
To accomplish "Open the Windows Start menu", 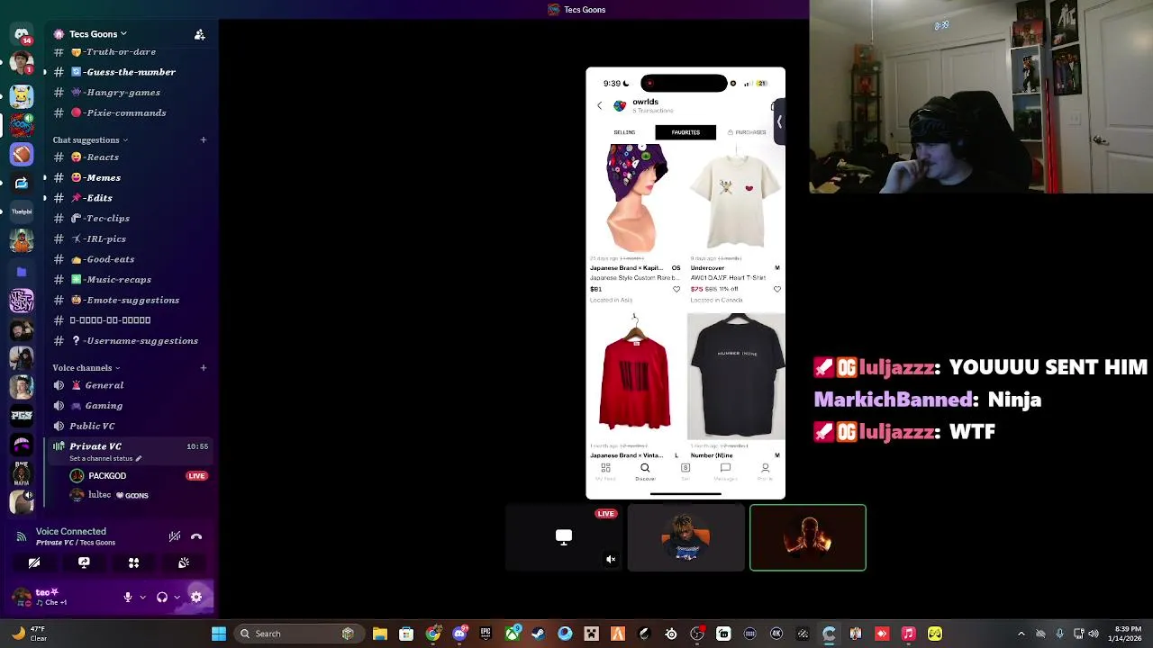I will click(219, 634).
